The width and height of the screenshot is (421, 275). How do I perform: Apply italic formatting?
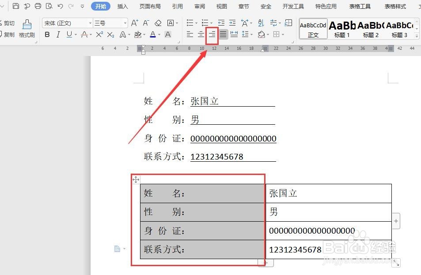(x=58, y=34)
